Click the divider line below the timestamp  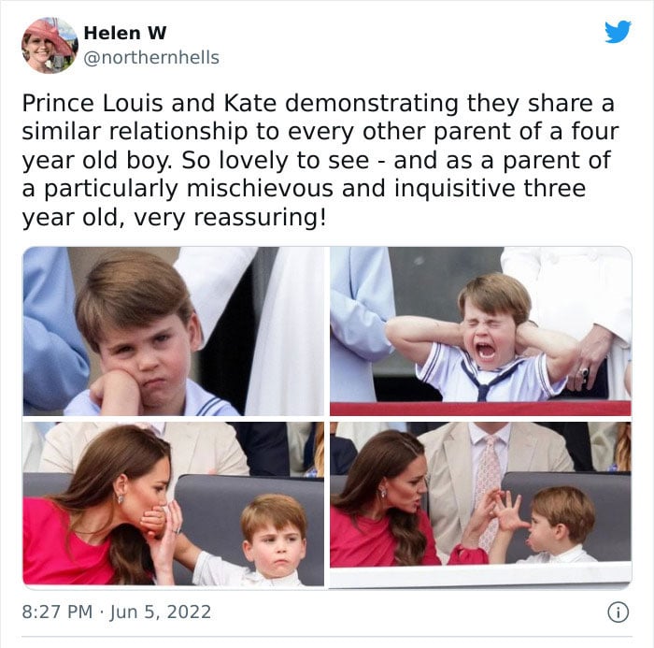tap(327, 637)
